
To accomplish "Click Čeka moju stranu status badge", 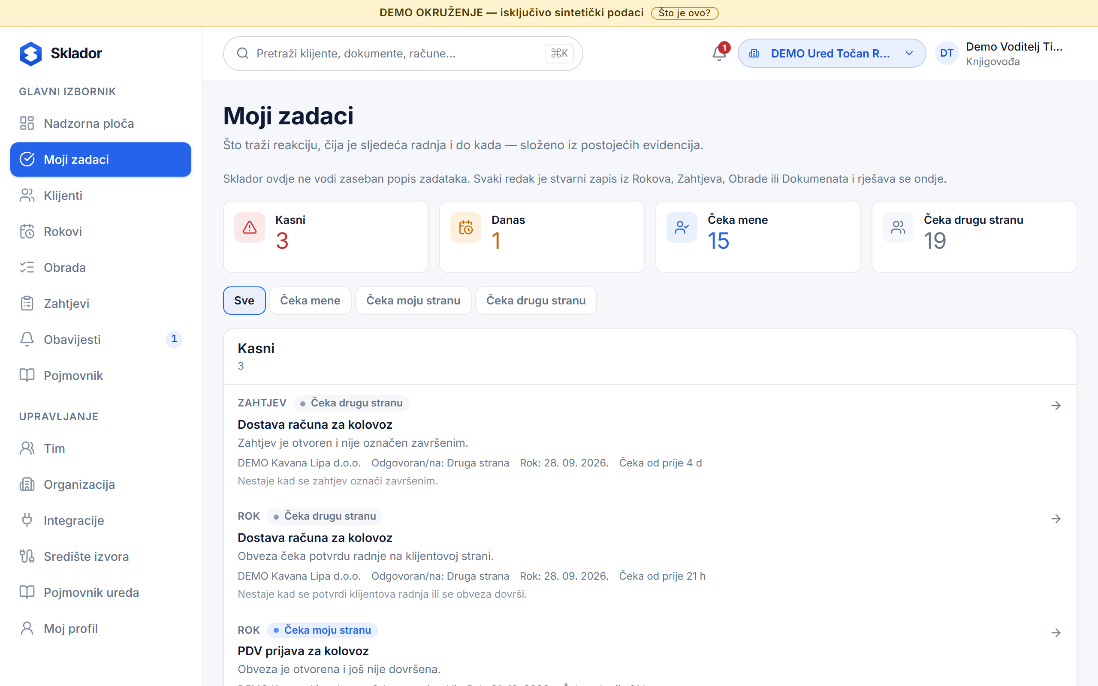I will point(323,630).
